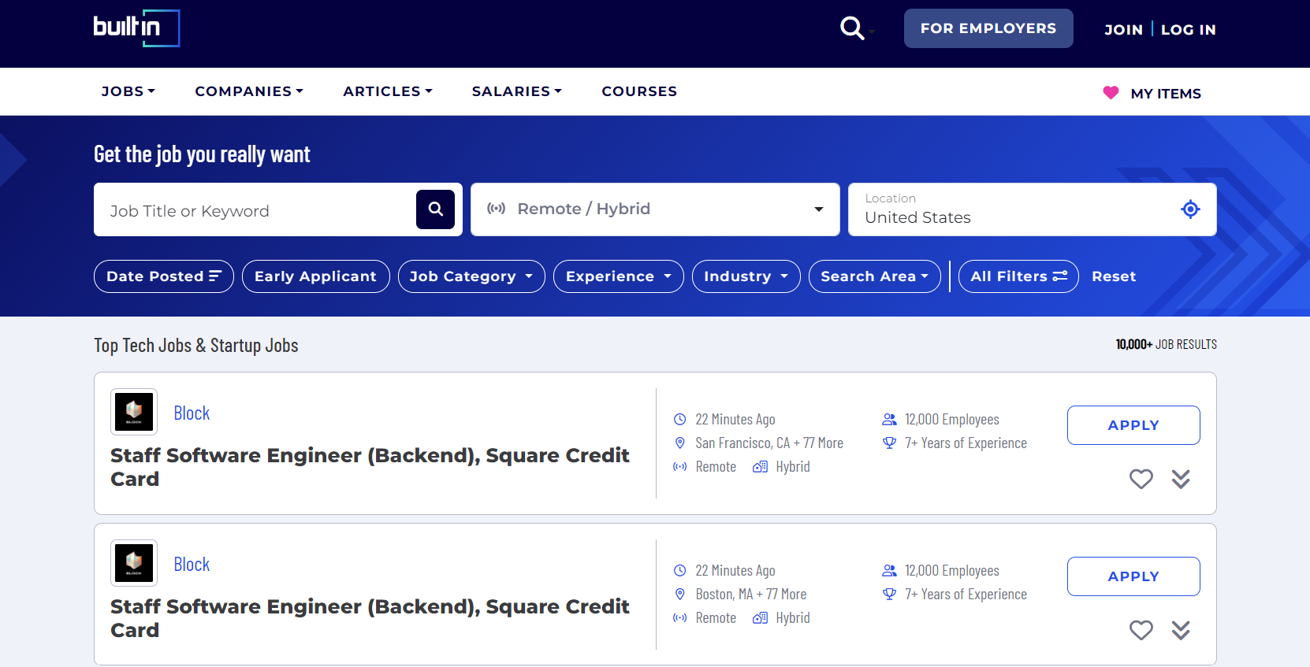Viewport: 1310px width, 667px height.
Task: Open second Staff Software Engineer job title
Action: (370, 618)
